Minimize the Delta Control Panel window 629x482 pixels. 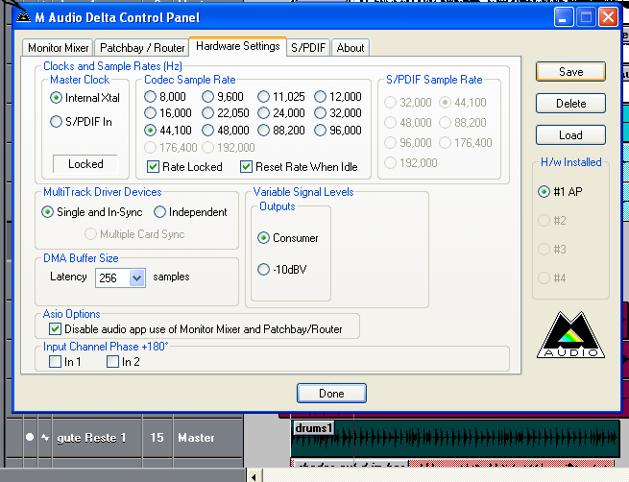click(x=564, y=17)
